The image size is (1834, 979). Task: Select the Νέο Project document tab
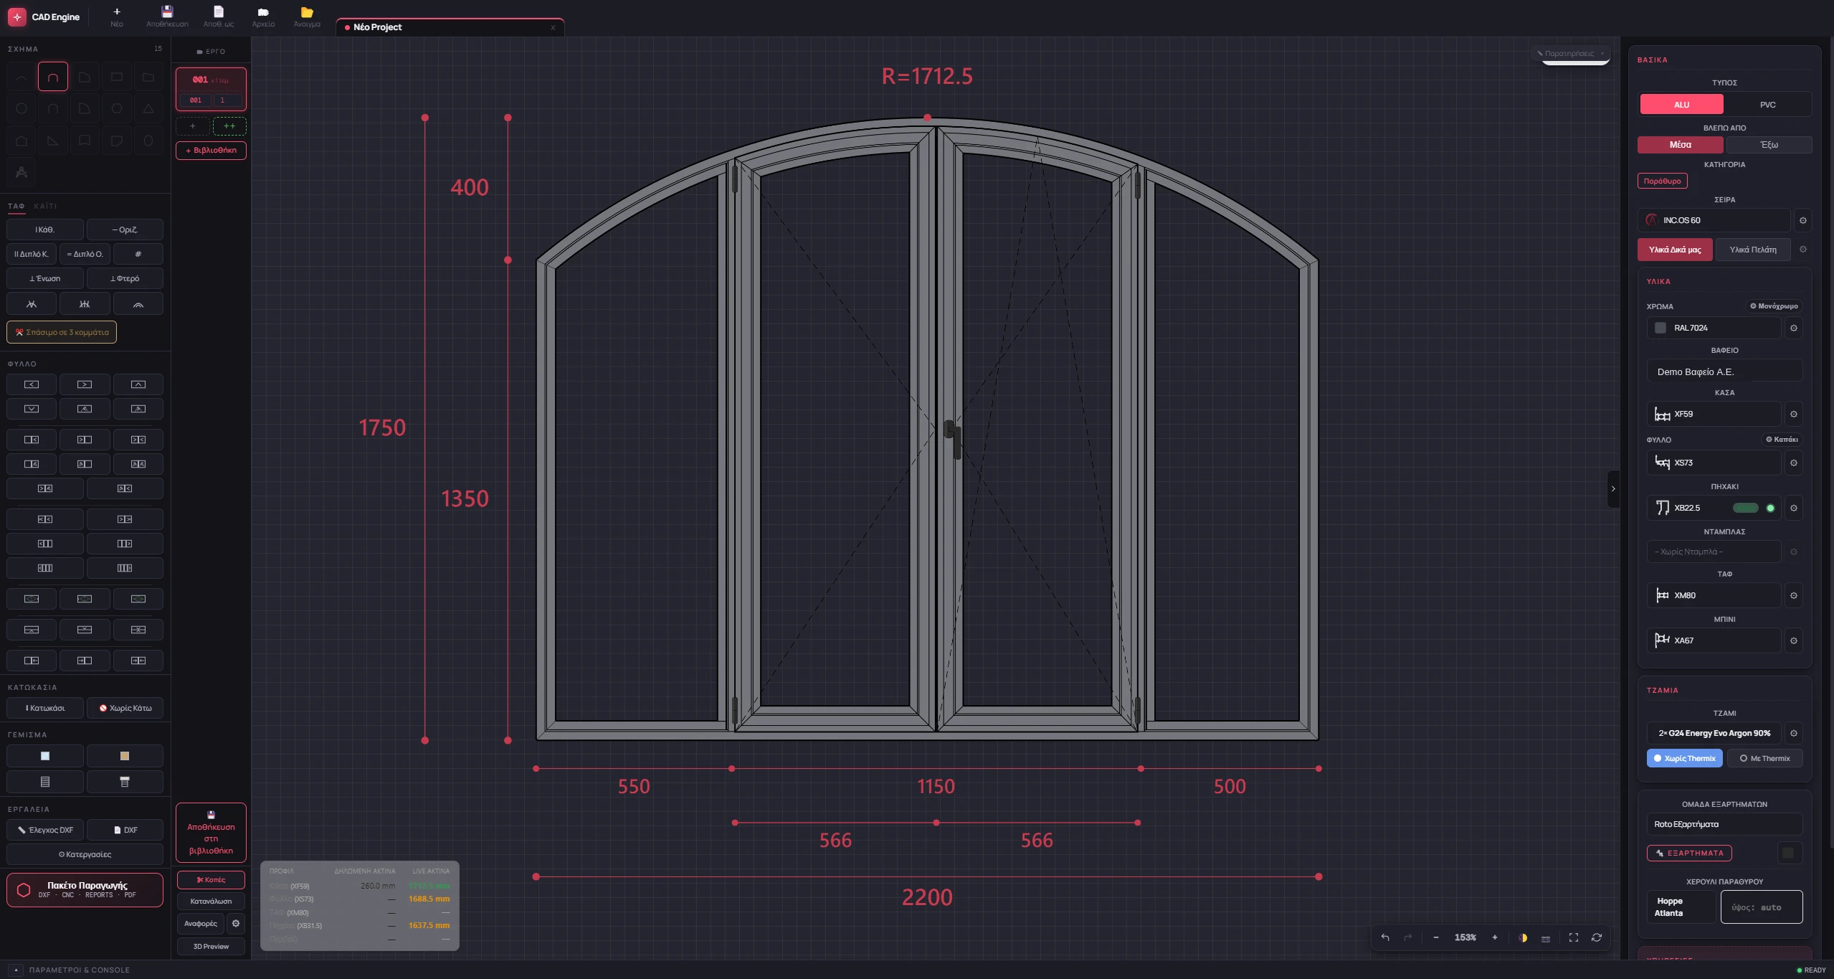click(450, 27)
